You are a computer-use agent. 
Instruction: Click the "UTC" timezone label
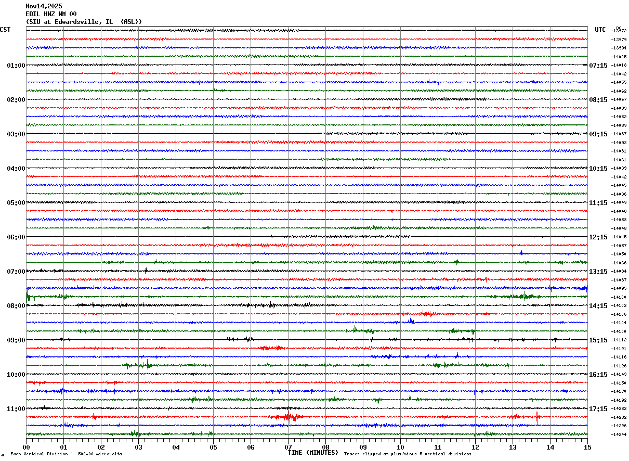600,30
